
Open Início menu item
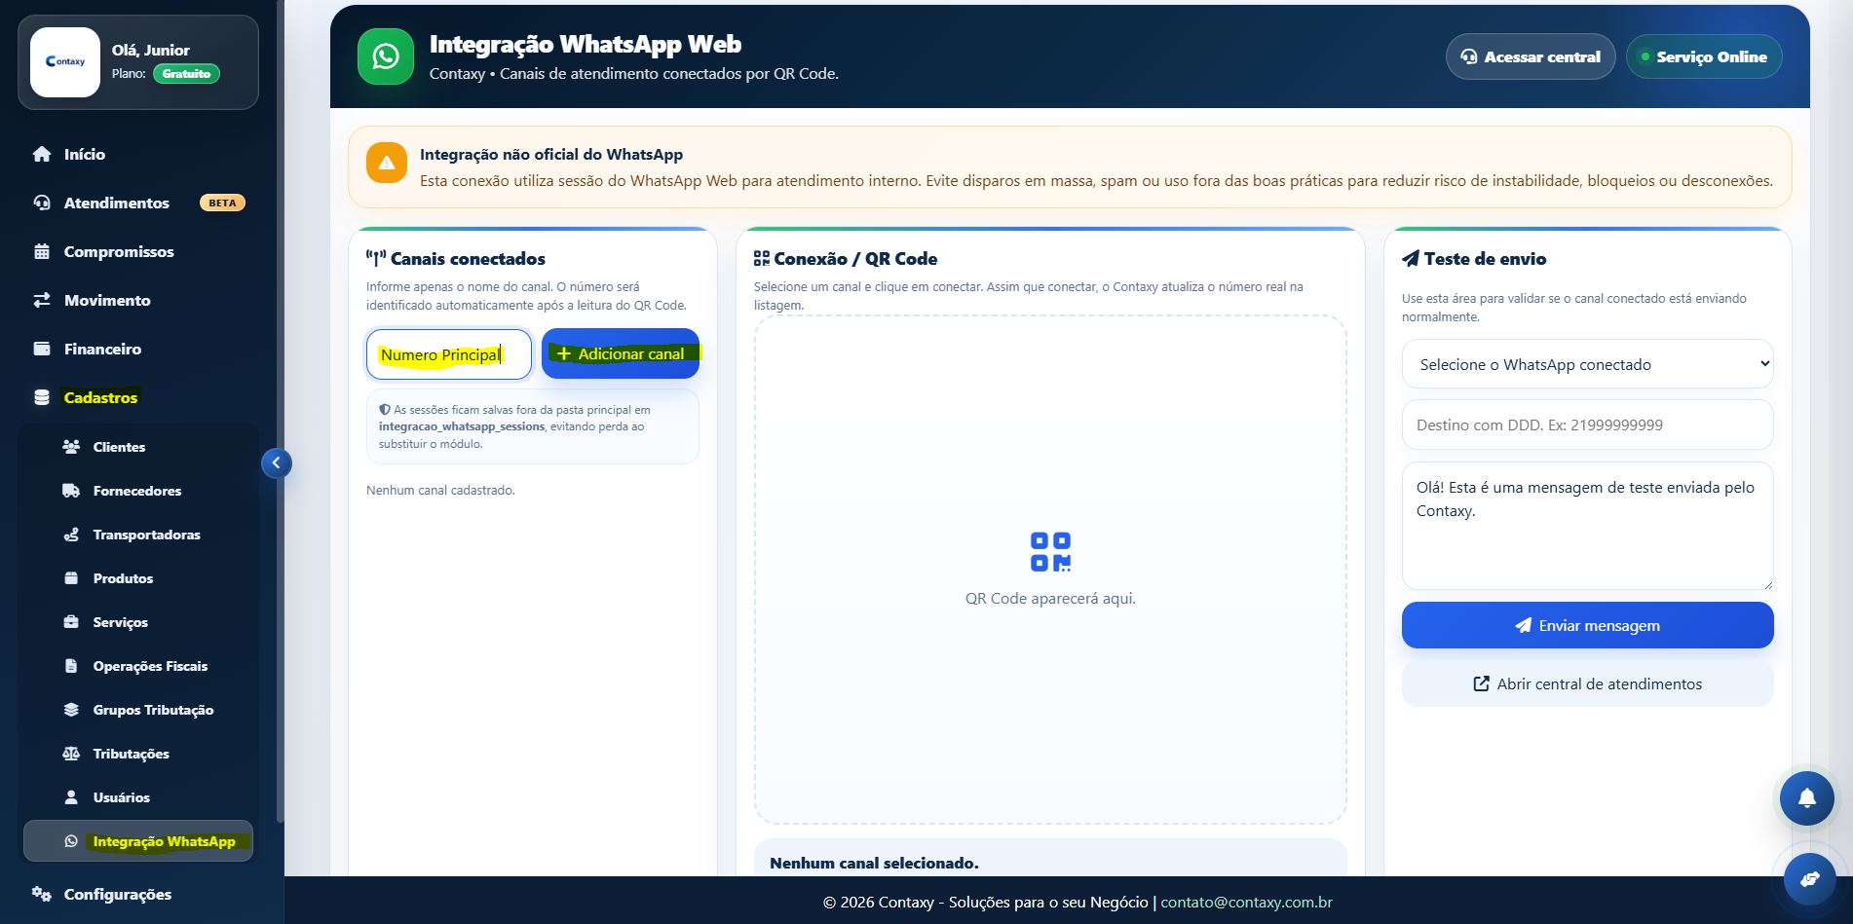coord(136,154)
